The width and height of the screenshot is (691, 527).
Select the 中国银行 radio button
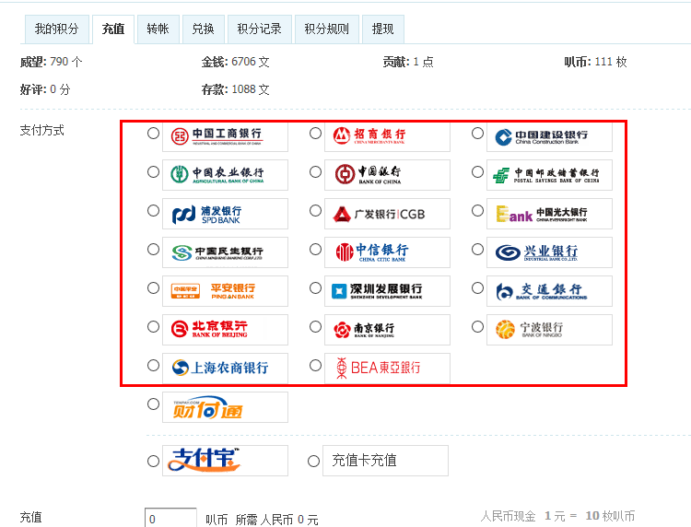point(315,172)
